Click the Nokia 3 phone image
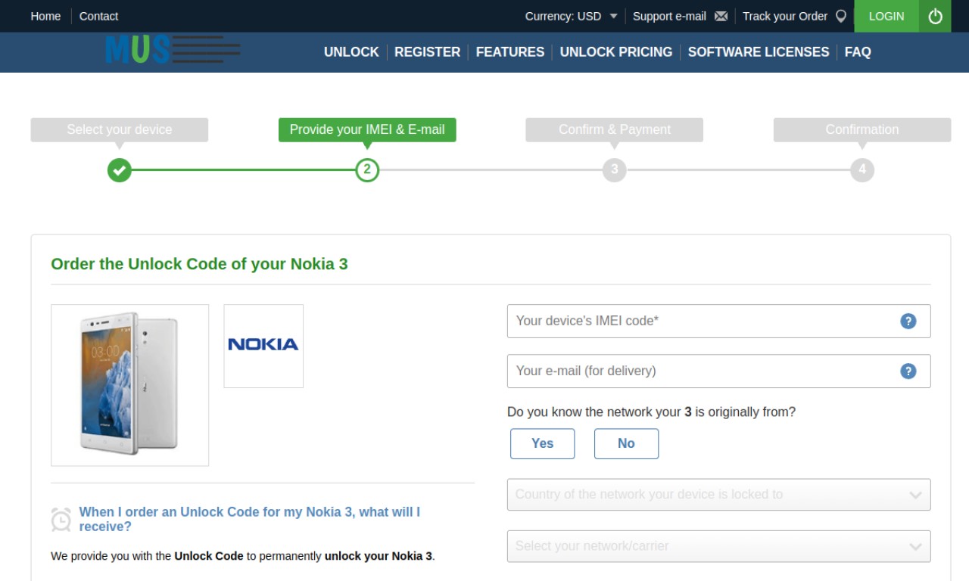The width and height of the screenshot is (969, 581). coord(129,384)
